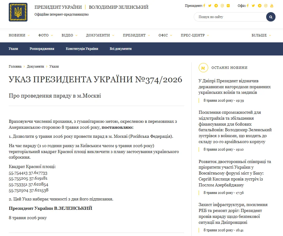Click the coordinates 55.755205 37.619181
Viewport: 283px width, 236px height.
point(28,179)
